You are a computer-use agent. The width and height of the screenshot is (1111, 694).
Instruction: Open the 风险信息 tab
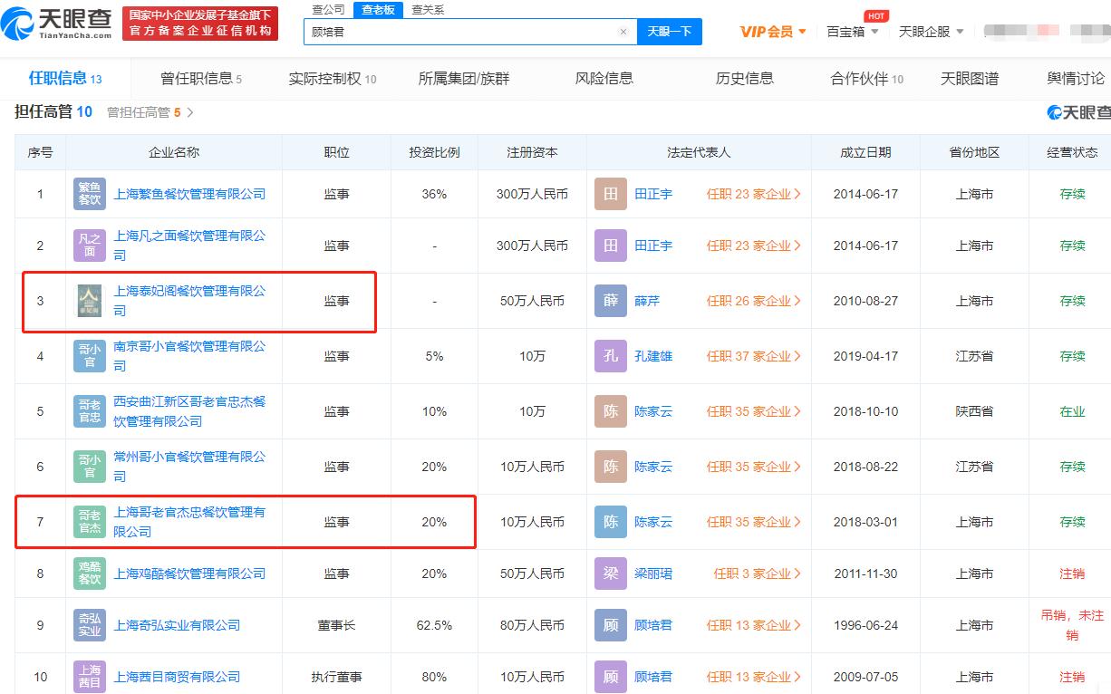(604, 78)
